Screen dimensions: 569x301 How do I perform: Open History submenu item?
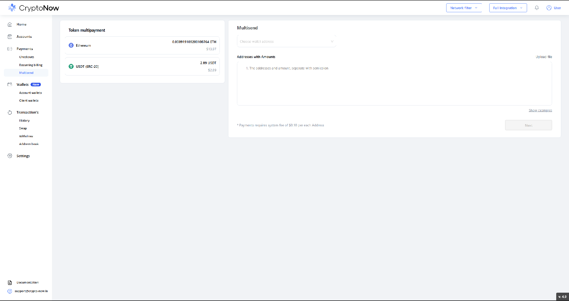[x=24, y=121]
